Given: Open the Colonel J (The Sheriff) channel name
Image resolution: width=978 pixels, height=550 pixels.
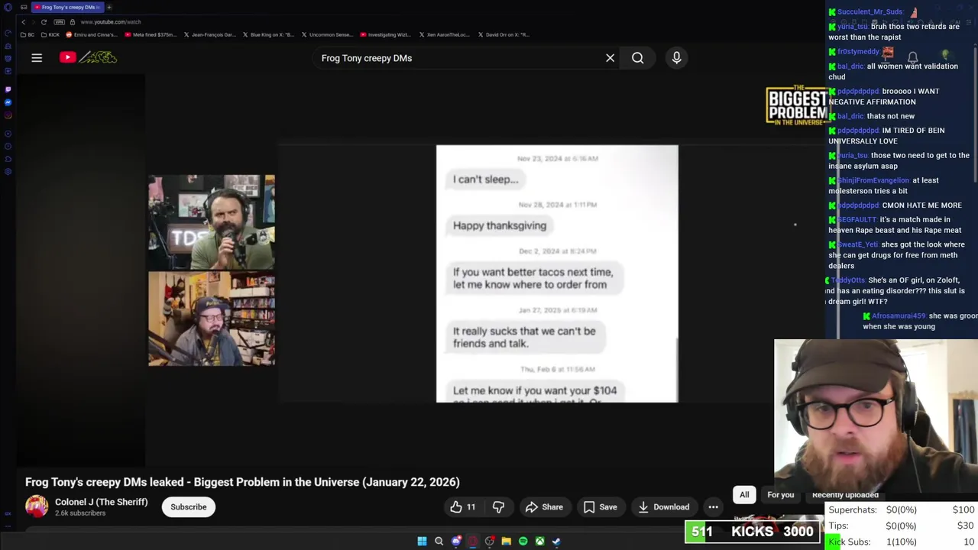Looking at the screenshot, I should tap(101, 502).
